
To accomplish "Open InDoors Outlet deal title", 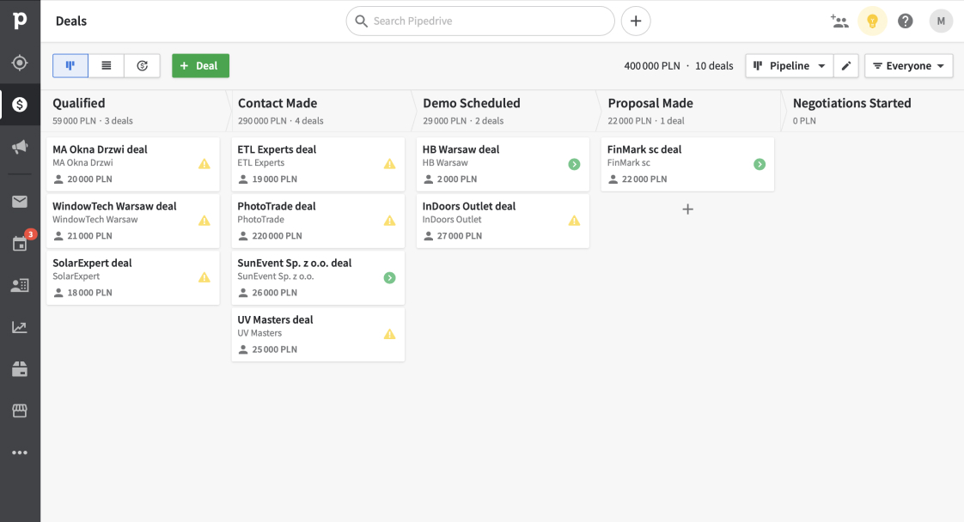I will coord(468,206).
